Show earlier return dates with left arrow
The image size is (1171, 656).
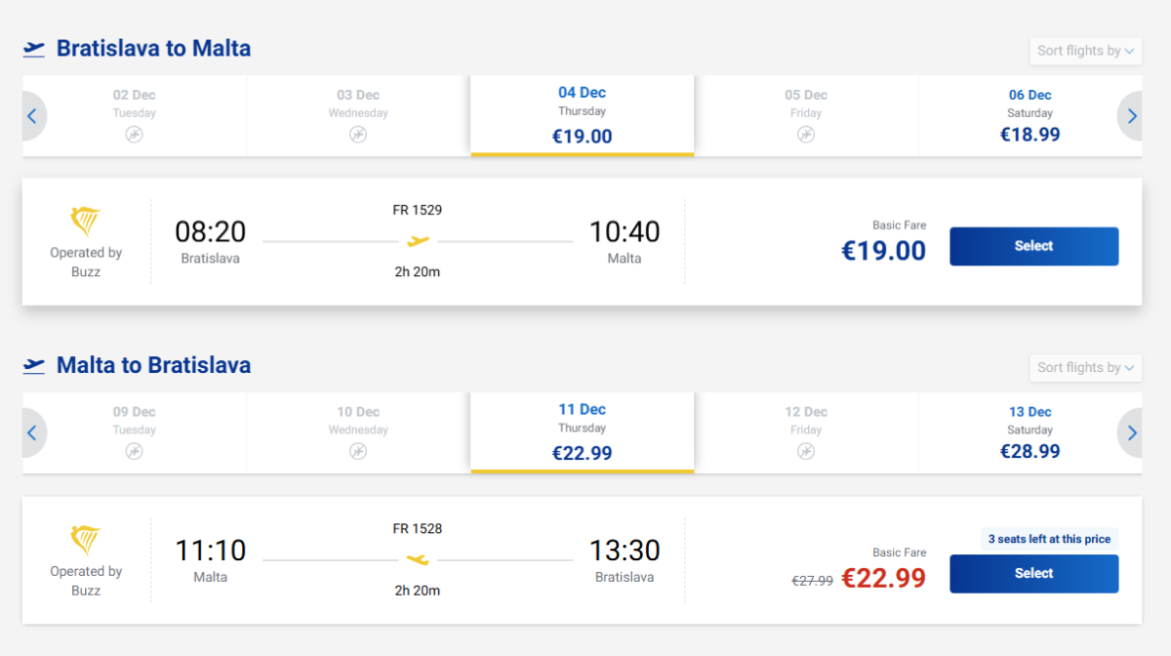point(32,432)
